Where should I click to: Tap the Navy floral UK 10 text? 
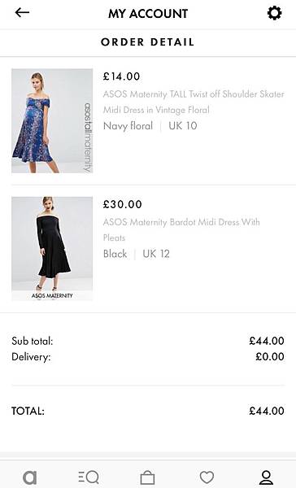click(150, 126)
